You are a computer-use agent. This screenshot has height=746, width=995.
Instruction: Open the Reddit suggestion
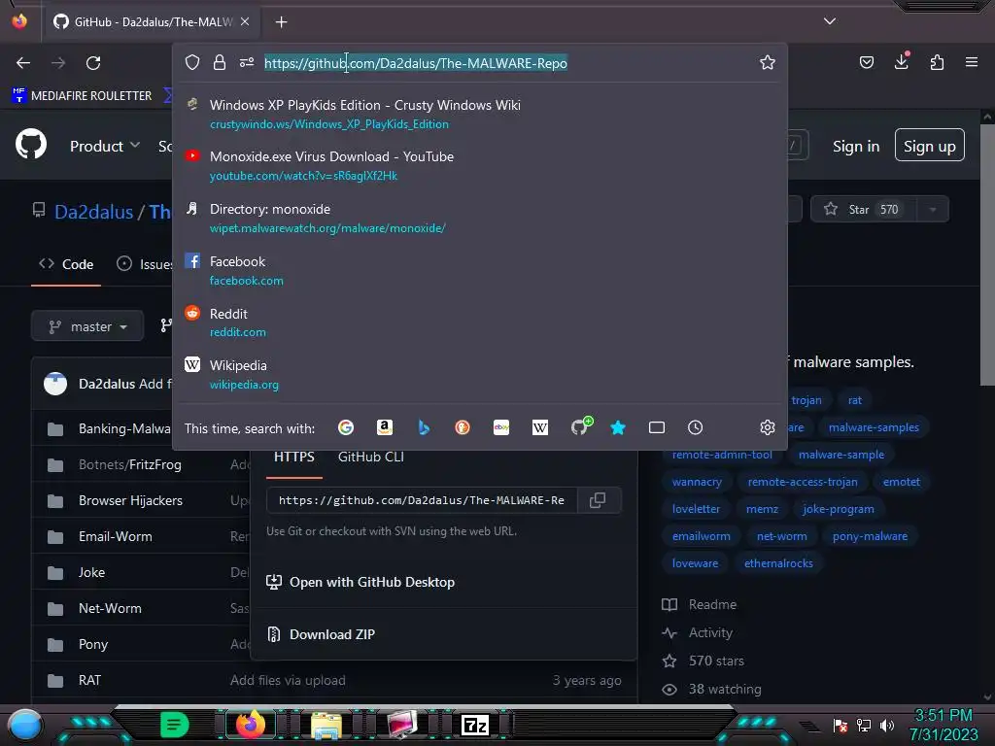[x=479, y=322]
